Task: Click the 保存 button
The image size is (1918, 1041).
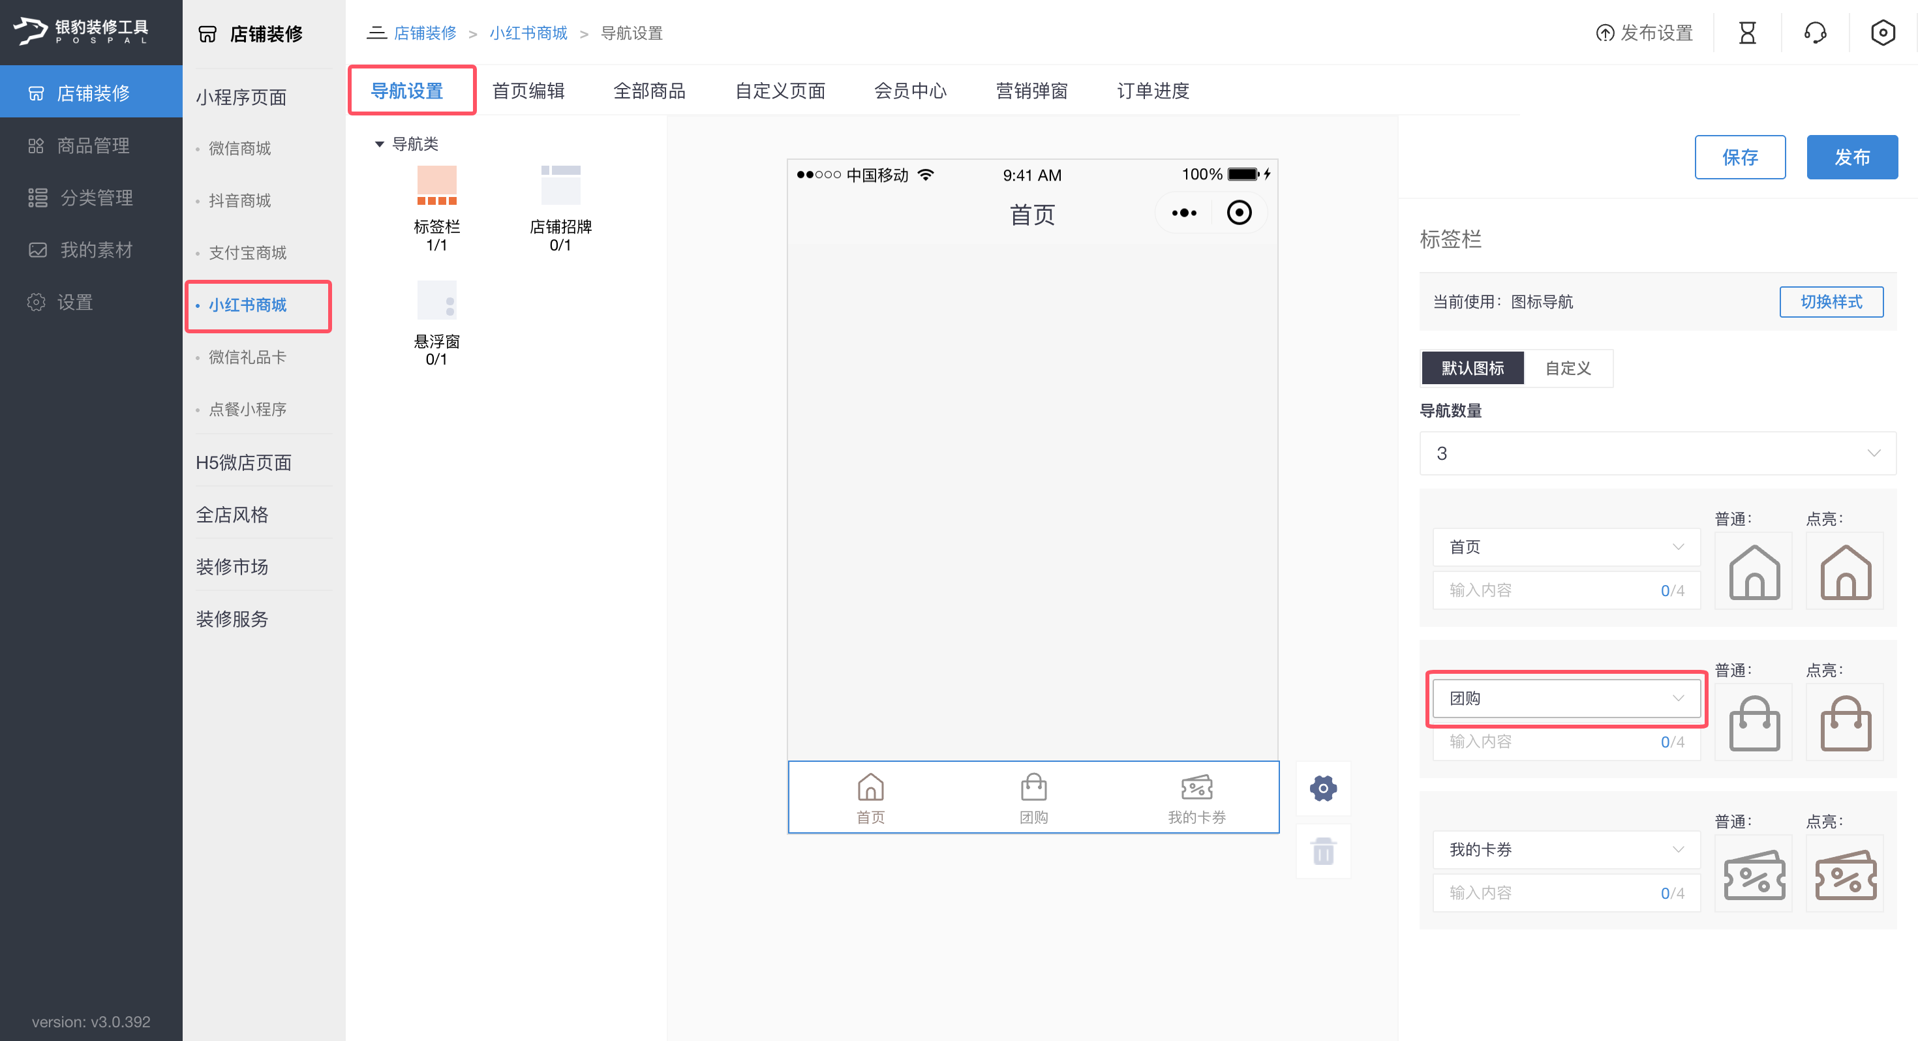Action: (1740, 157)
